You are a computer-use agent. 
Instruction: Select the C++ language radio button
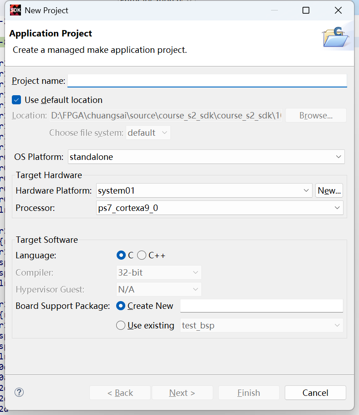pyautogui.click(x=142, y=255)
